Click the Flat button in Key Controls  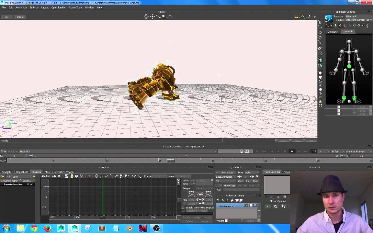[248, 181]
